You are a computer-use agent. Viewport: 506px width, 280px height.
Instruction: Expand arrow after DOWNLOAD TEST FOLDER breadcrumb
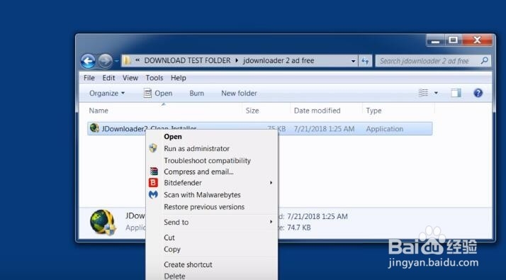(x=237, y=60)
